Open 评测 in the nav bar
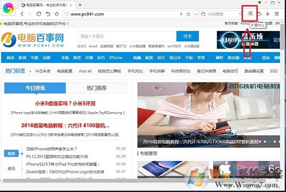This screenshot has width=286, height=192. [x=89, y=58]
